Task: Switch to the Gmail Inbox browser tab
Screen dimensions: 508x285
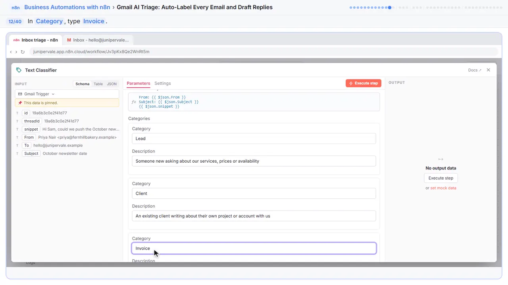Action: pos(98,40)
